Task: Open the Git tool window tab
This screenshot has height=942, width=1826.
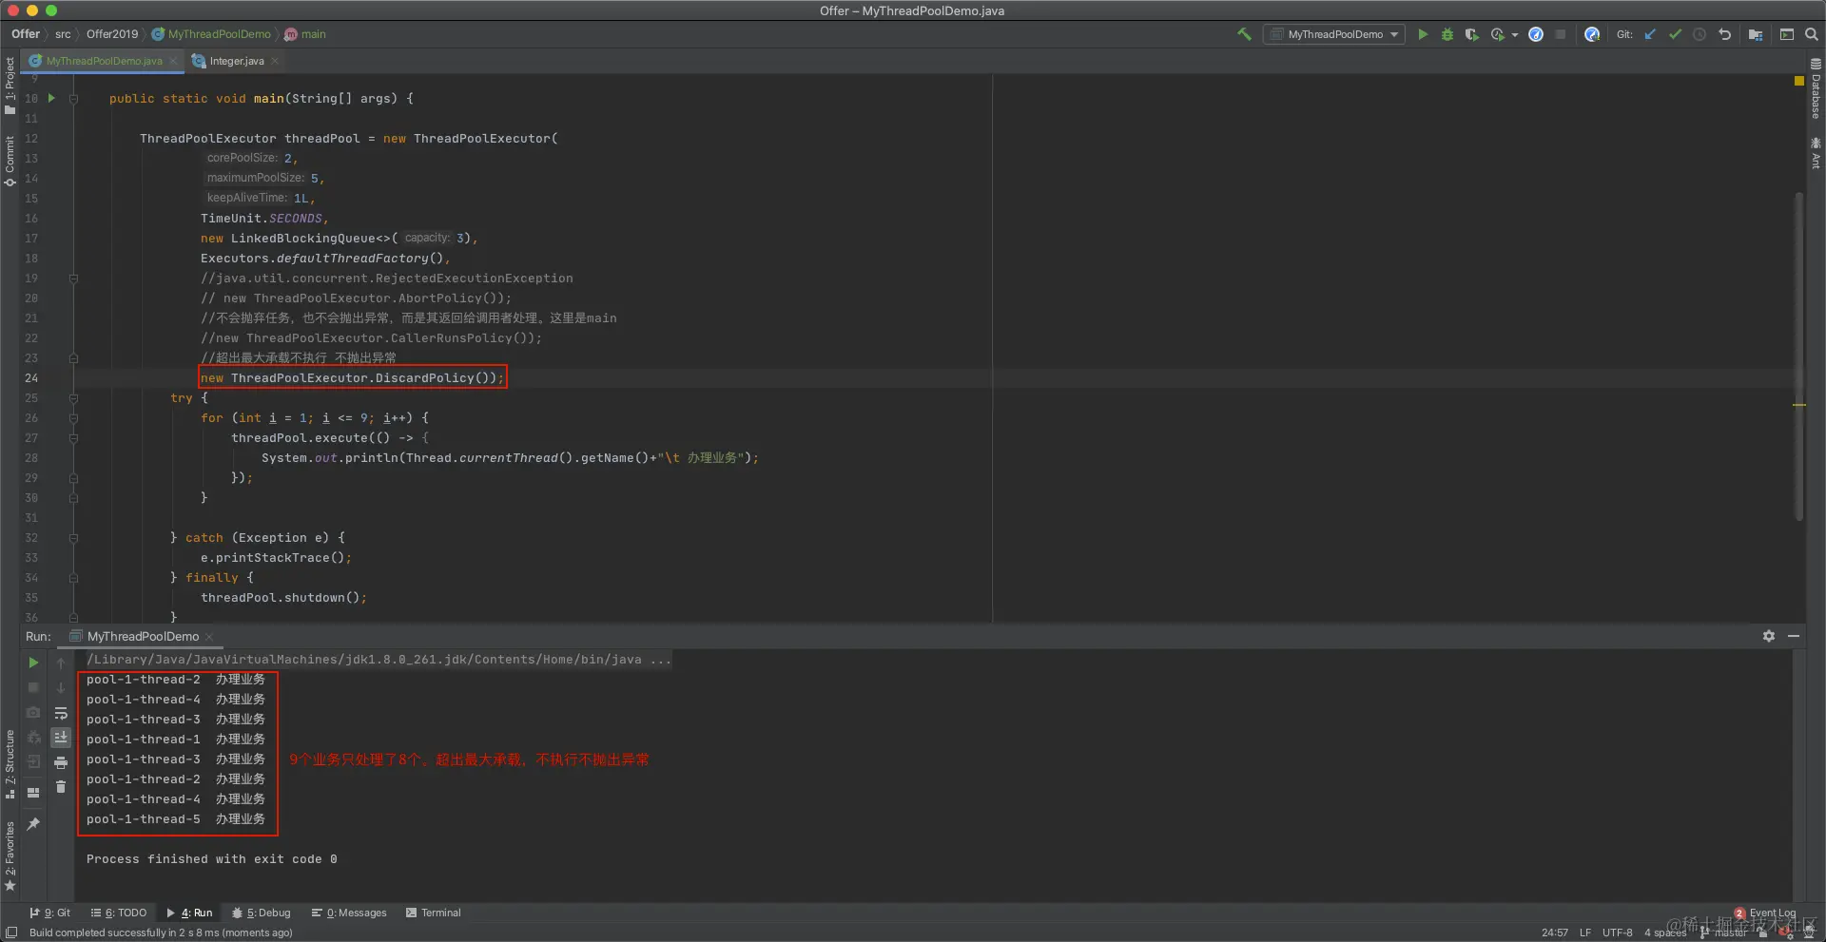Action: click(x=50, y=913)
